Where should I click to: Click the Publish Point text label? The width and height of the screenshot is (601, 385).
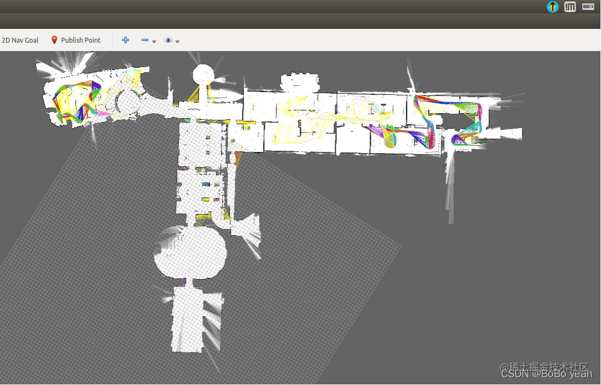pyautogui.click(x=81, y=40)
